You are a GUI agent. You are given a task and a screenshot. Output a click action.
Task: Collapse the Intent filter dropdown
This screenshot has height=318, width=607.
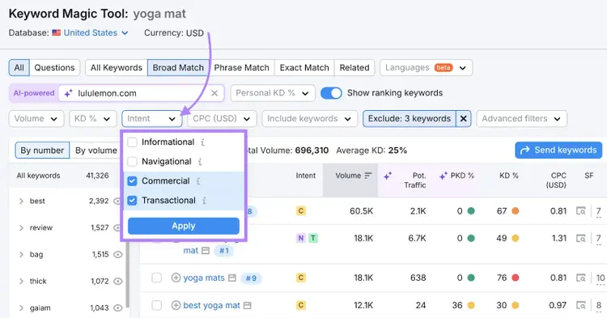coord(152,119)
